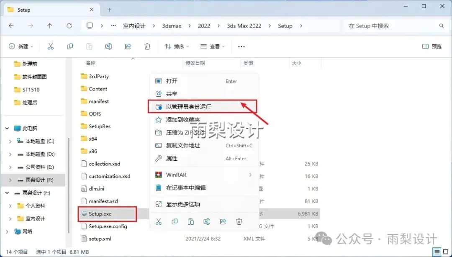Select the Setup.exe.config file

(104, 226)
